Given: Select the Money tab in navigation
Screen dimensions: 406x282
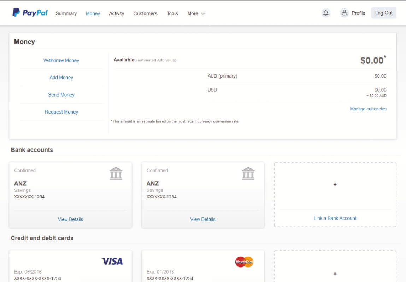Looking at the screenshot, I should (x=93, y=13).
